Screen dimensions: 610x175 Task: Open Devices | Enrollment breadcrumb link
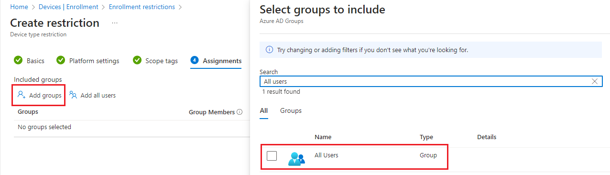click(x=68, y=7)
